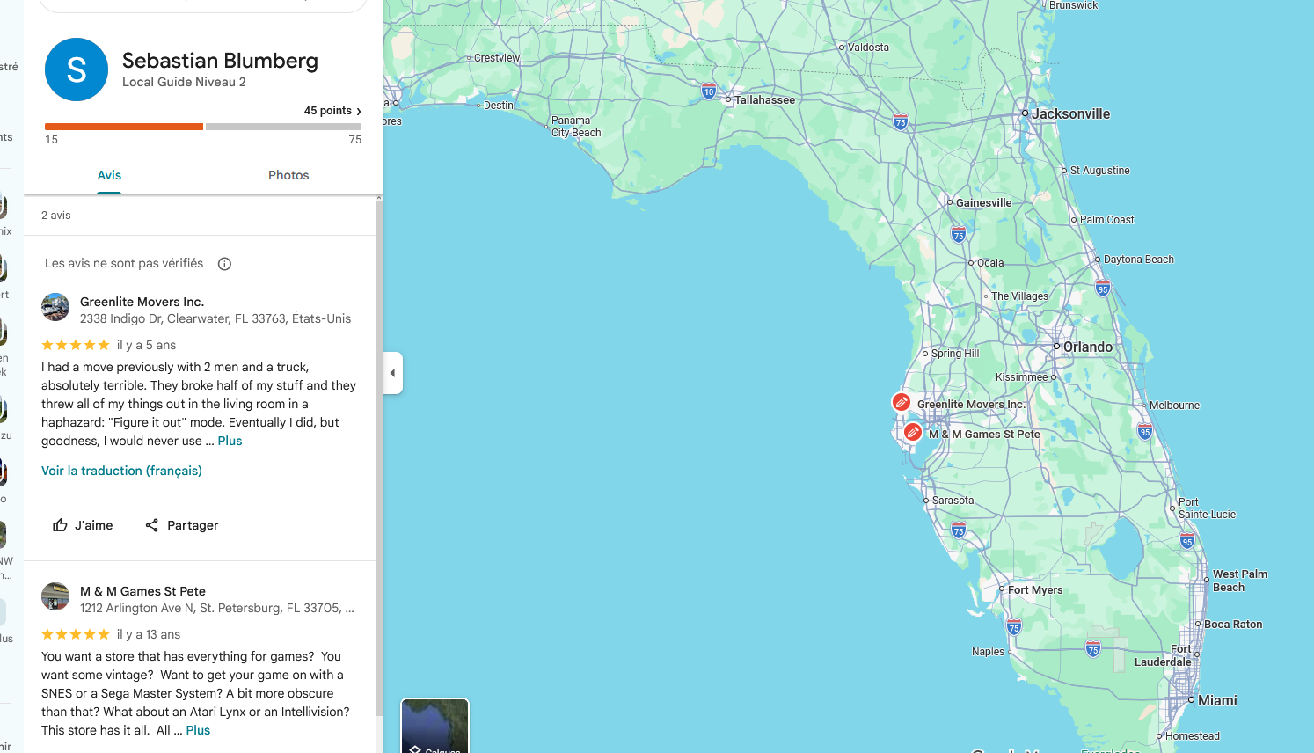This screenshot has height=753, width=1314.
Task: Open Greenlite Movers Inc. place title
Action: pyautogui.click(x=142, y=302)
